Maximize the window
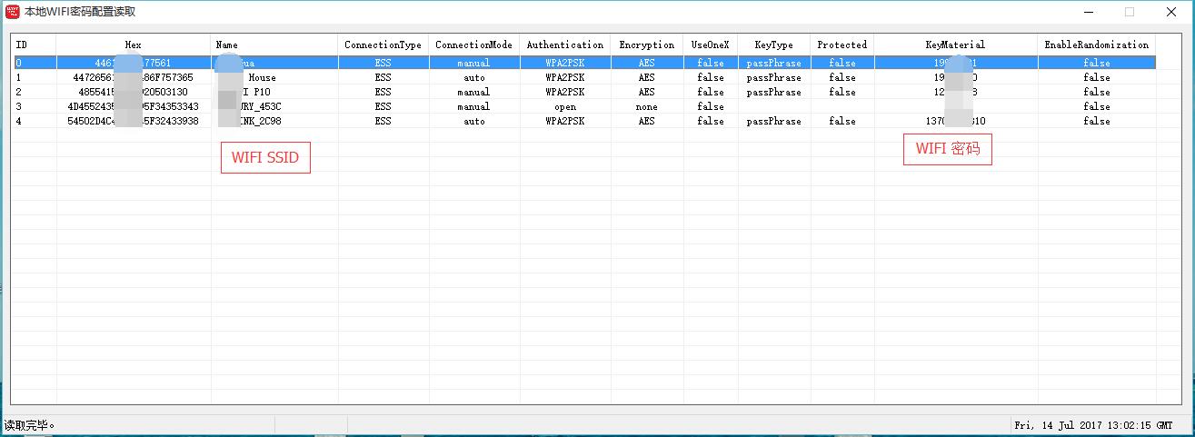 click(1130, 12)
